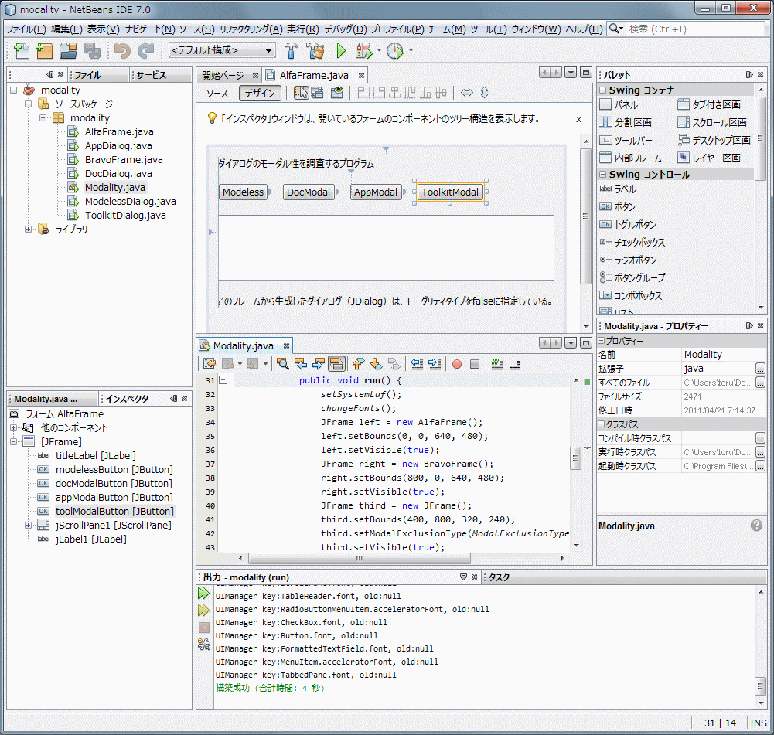The height and width of the screenshot is (735, 774).
Task: Click the horizontal resizability arrow icon
Action: 466,92
